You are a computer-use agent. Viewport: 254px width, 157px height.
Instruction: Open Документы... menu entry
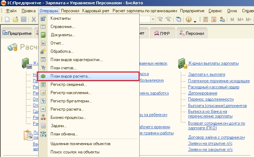tap(89, 35)
